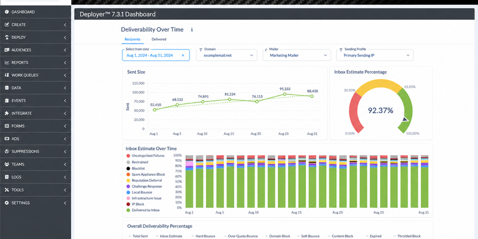Click the Audiences address-card icon in sidebar

coord(7,50)
